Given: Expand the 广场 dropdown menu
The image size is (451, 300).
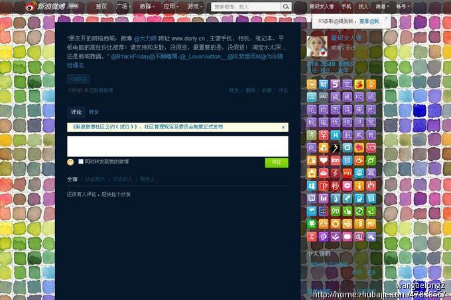Looking at the screenshot, I should tap(123, 6).
